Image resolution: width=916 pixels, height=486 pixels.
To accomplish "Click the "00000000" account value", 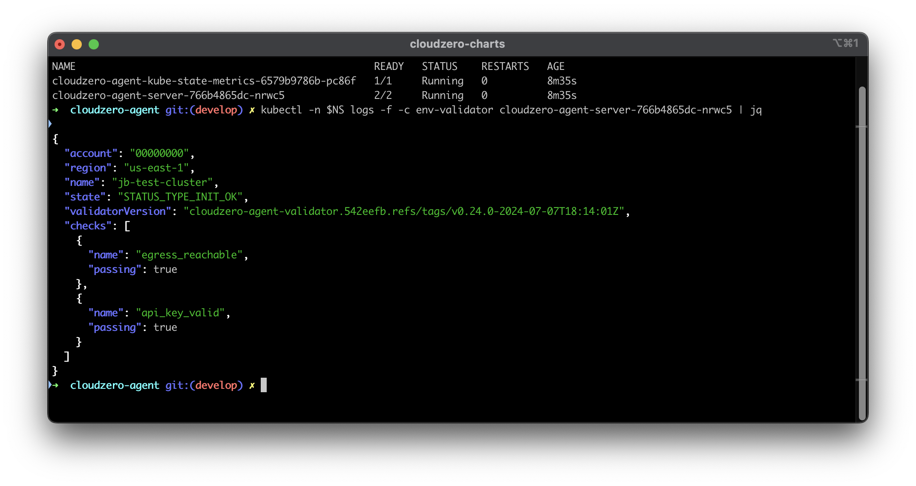I will [x=159, y=153].
